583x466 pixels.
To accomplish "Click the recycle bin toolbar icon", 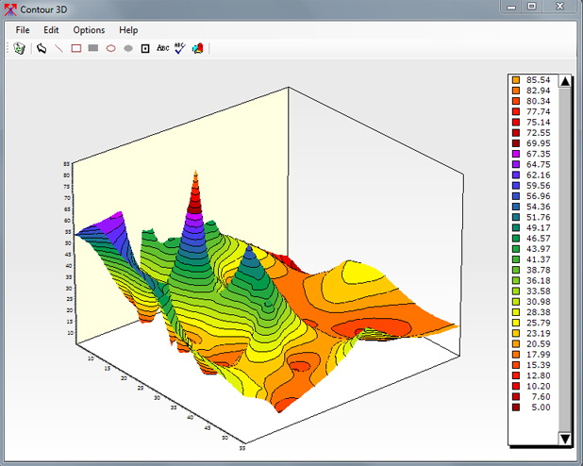I will (19, 48).
